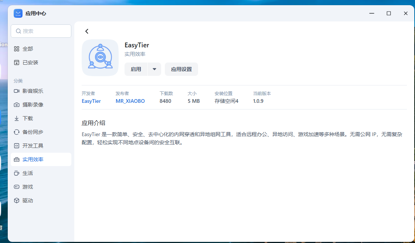Click the 备份同步 sync arrows icon

coord(17,132)
